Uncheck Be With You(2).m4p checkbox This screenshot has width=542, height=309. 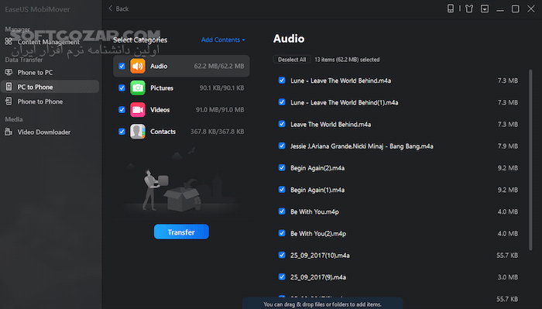coord(282,233)
